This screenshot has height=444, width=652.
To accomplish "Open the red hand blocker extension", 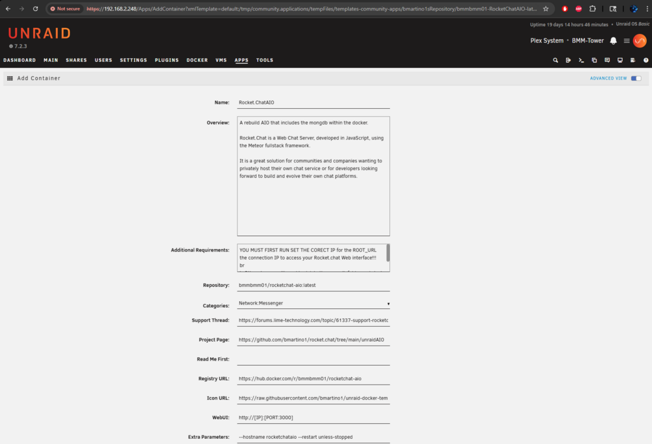I will [x=565, y=8].
